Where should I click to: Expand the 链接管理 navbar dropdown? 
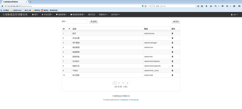(61, 15)
